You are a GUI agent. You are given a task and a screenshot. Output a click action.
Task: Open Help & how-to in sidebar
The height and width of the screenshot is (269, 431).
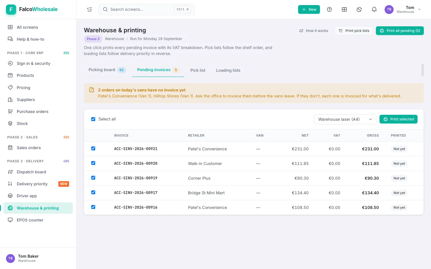(x=38, y=39)
